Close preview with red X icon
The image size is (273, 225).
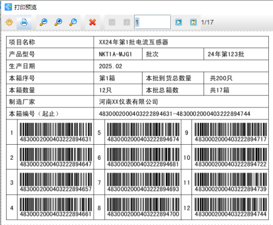click(92, 22)
